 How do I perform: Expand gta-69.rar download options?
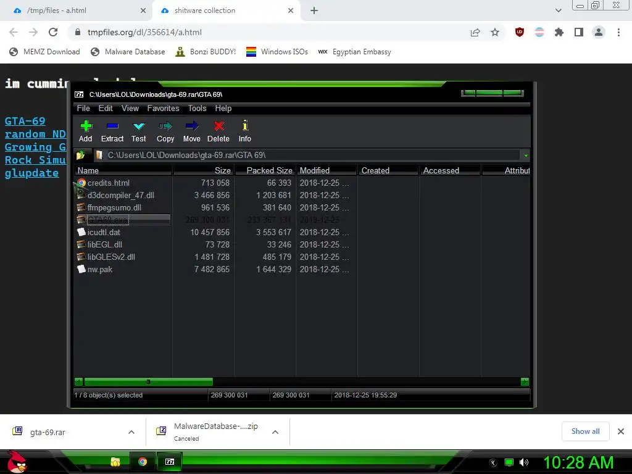131,432
